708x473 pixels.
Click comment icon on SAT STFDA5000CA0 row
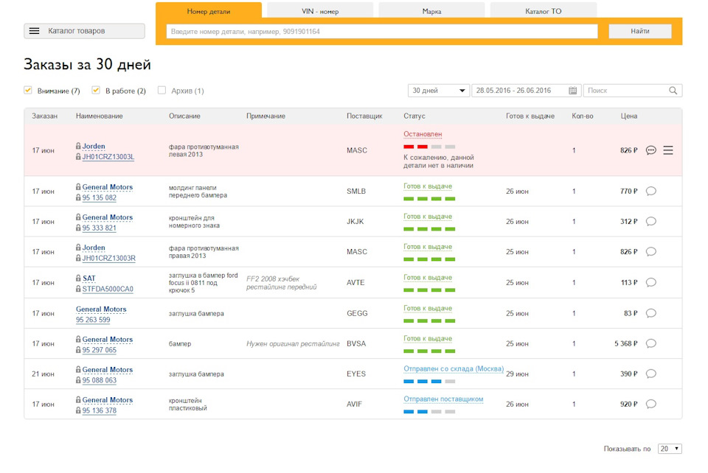650,282
